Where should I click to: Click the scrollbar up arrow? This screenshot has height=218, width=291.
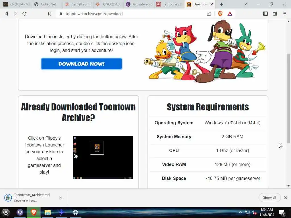pyautogui.click(x=288, y=22)
